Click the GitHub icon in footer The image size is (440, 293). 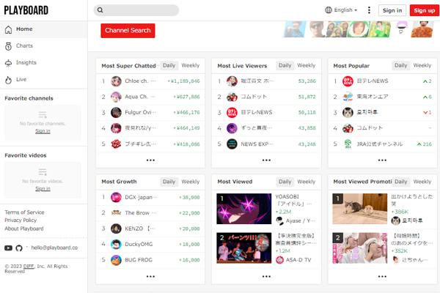click(19, 248)
